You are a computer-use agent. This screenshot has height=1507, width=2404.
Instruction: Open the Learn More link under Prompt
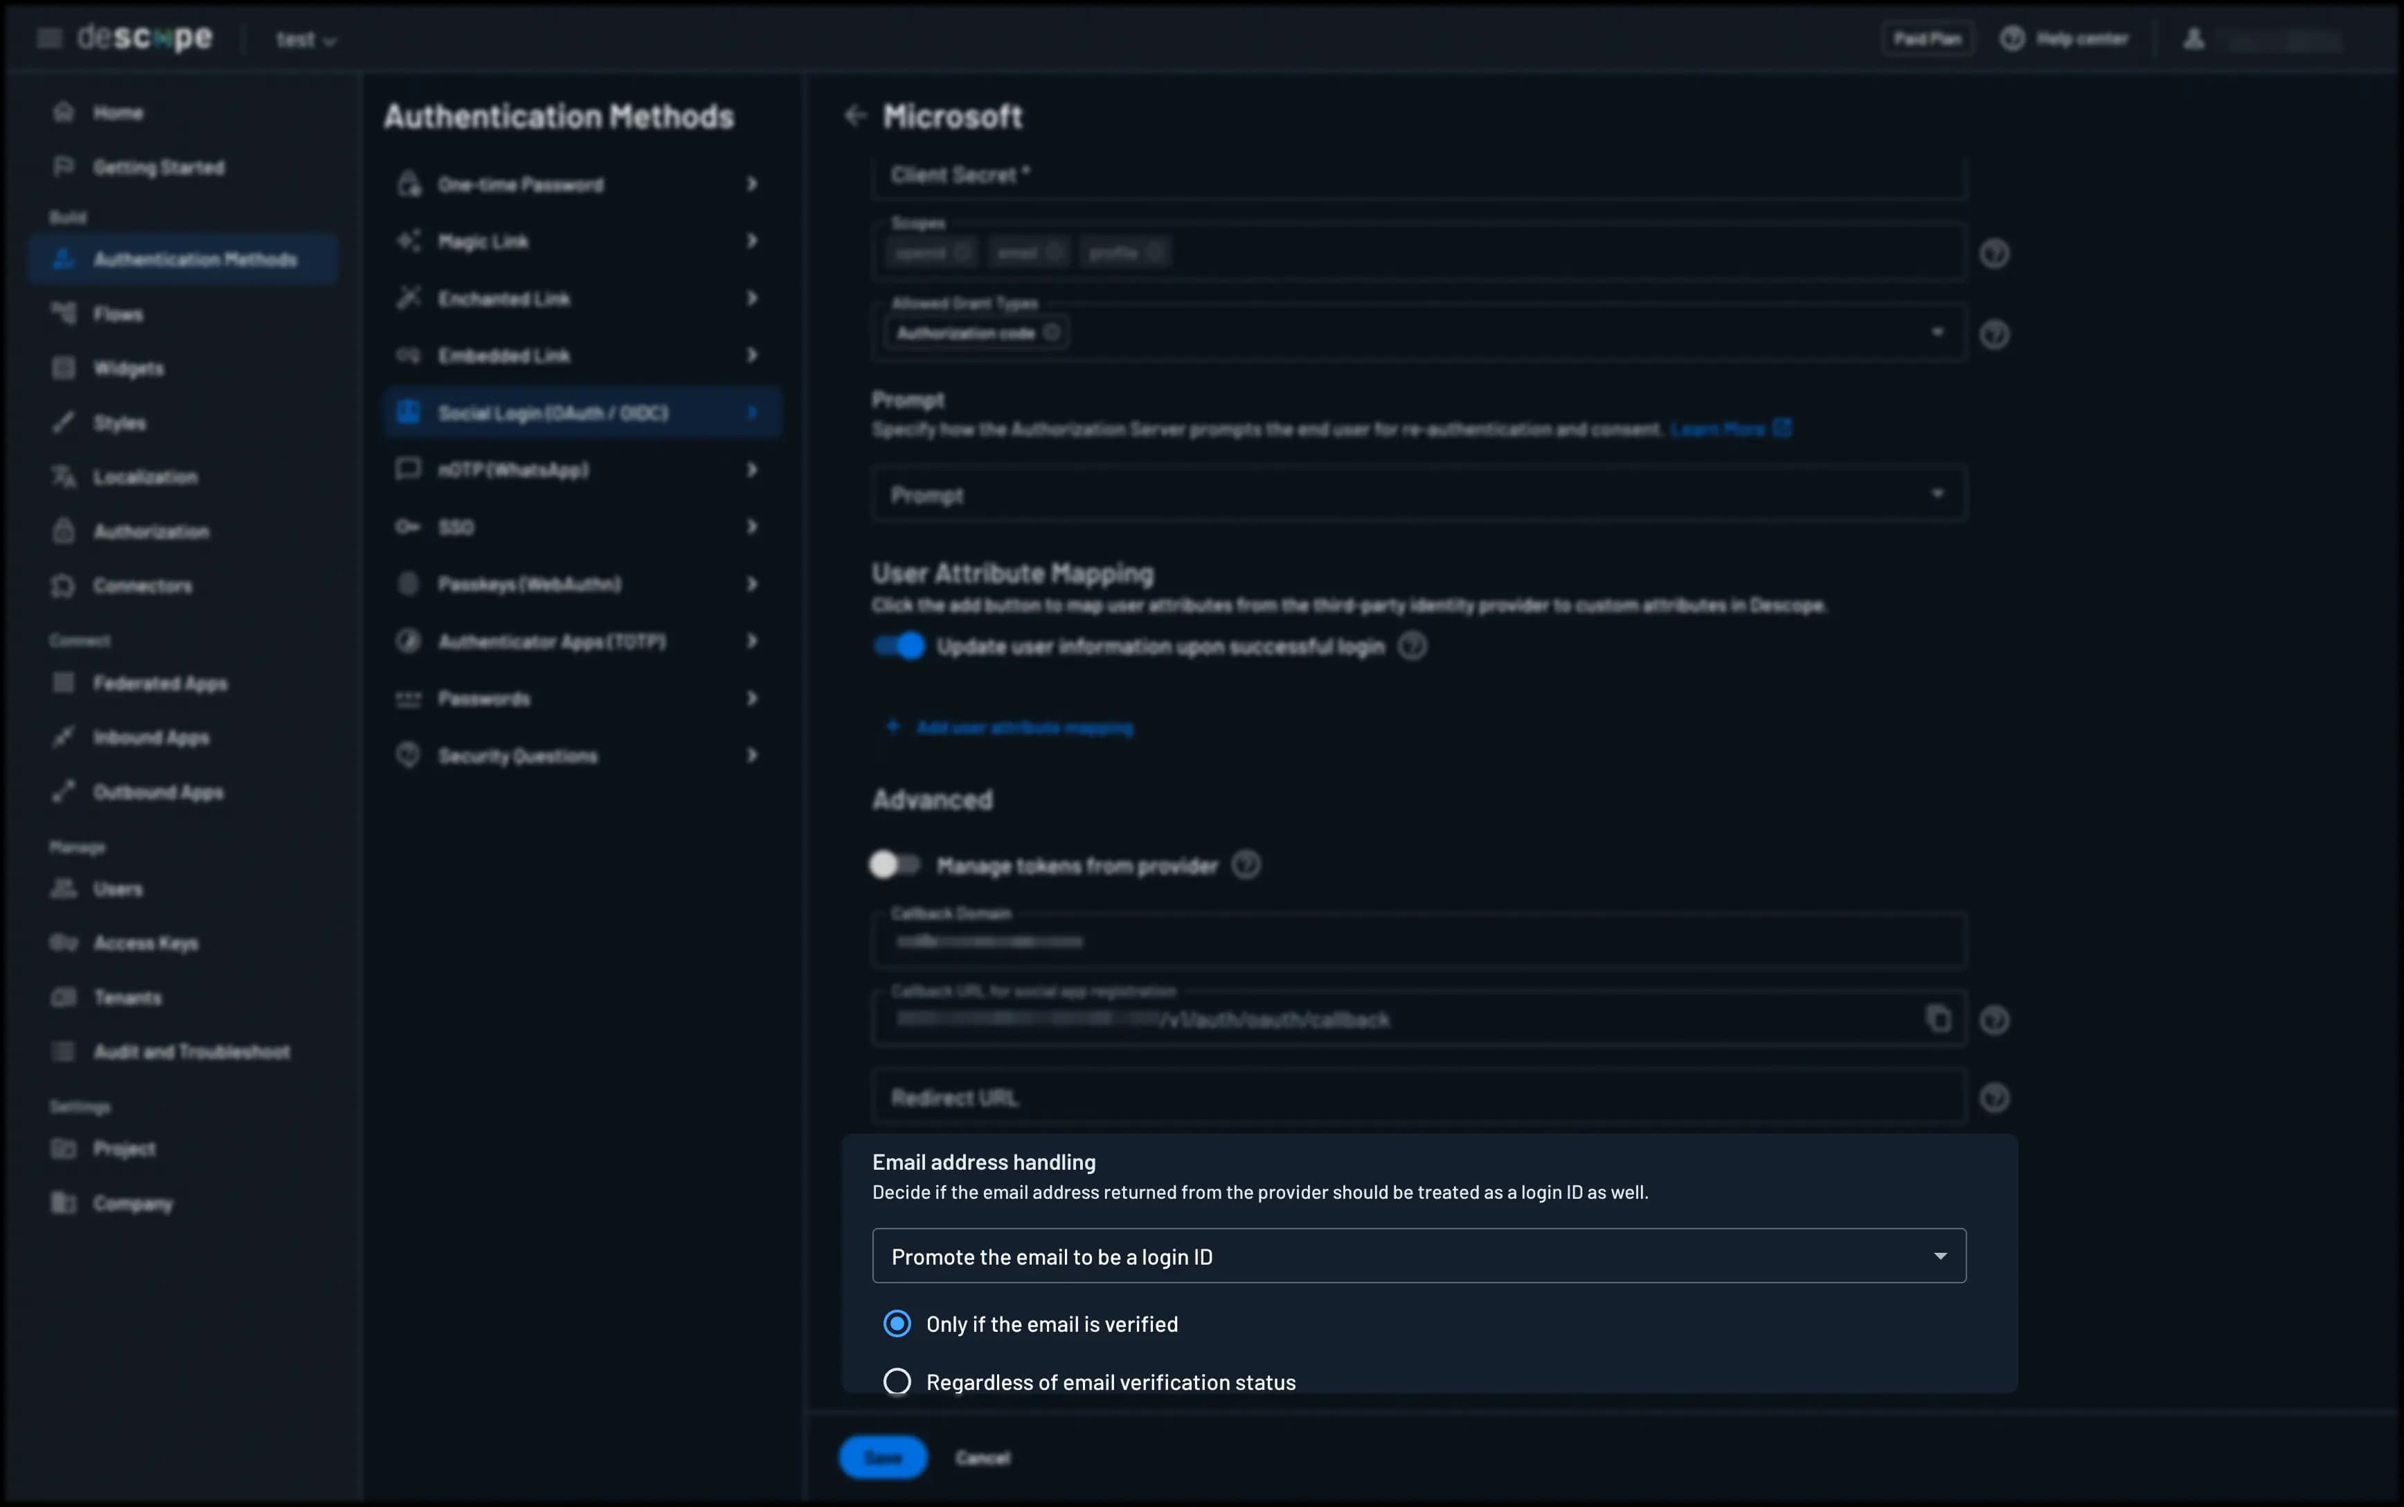click(1730, 429)
